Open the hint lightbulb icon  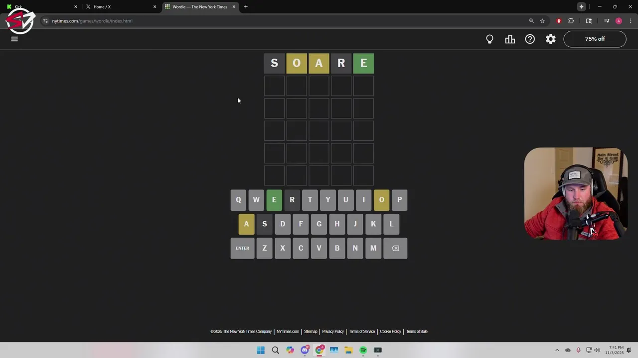(x=489, y=39)
